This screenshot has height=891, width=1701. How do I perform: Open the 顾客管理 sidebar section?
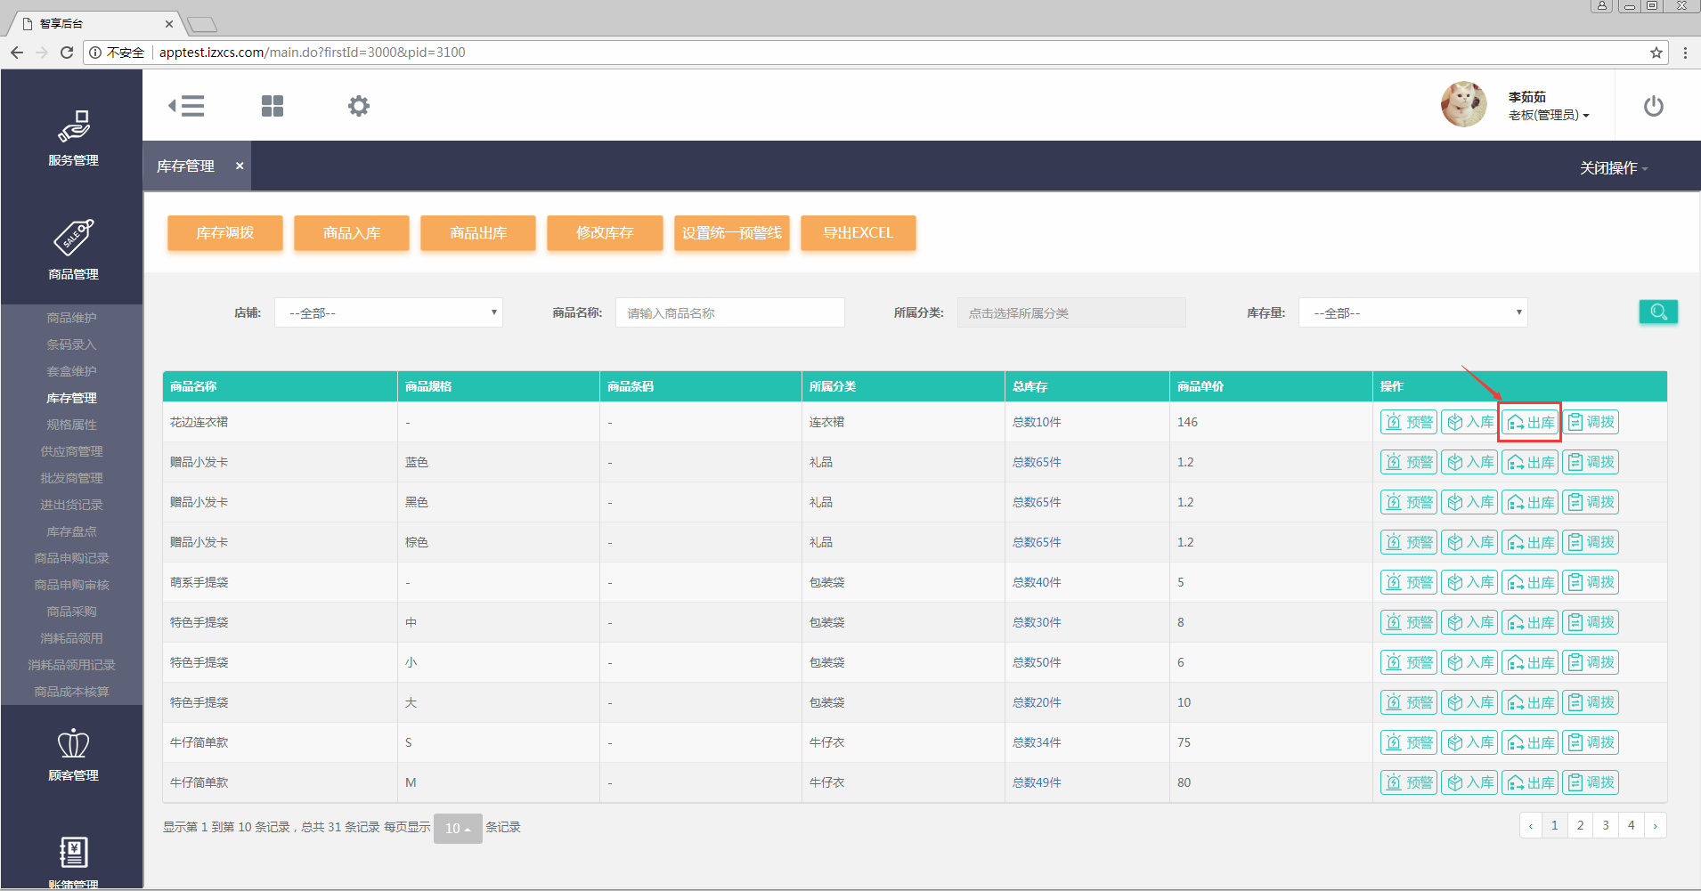click(x=73, y=755)
